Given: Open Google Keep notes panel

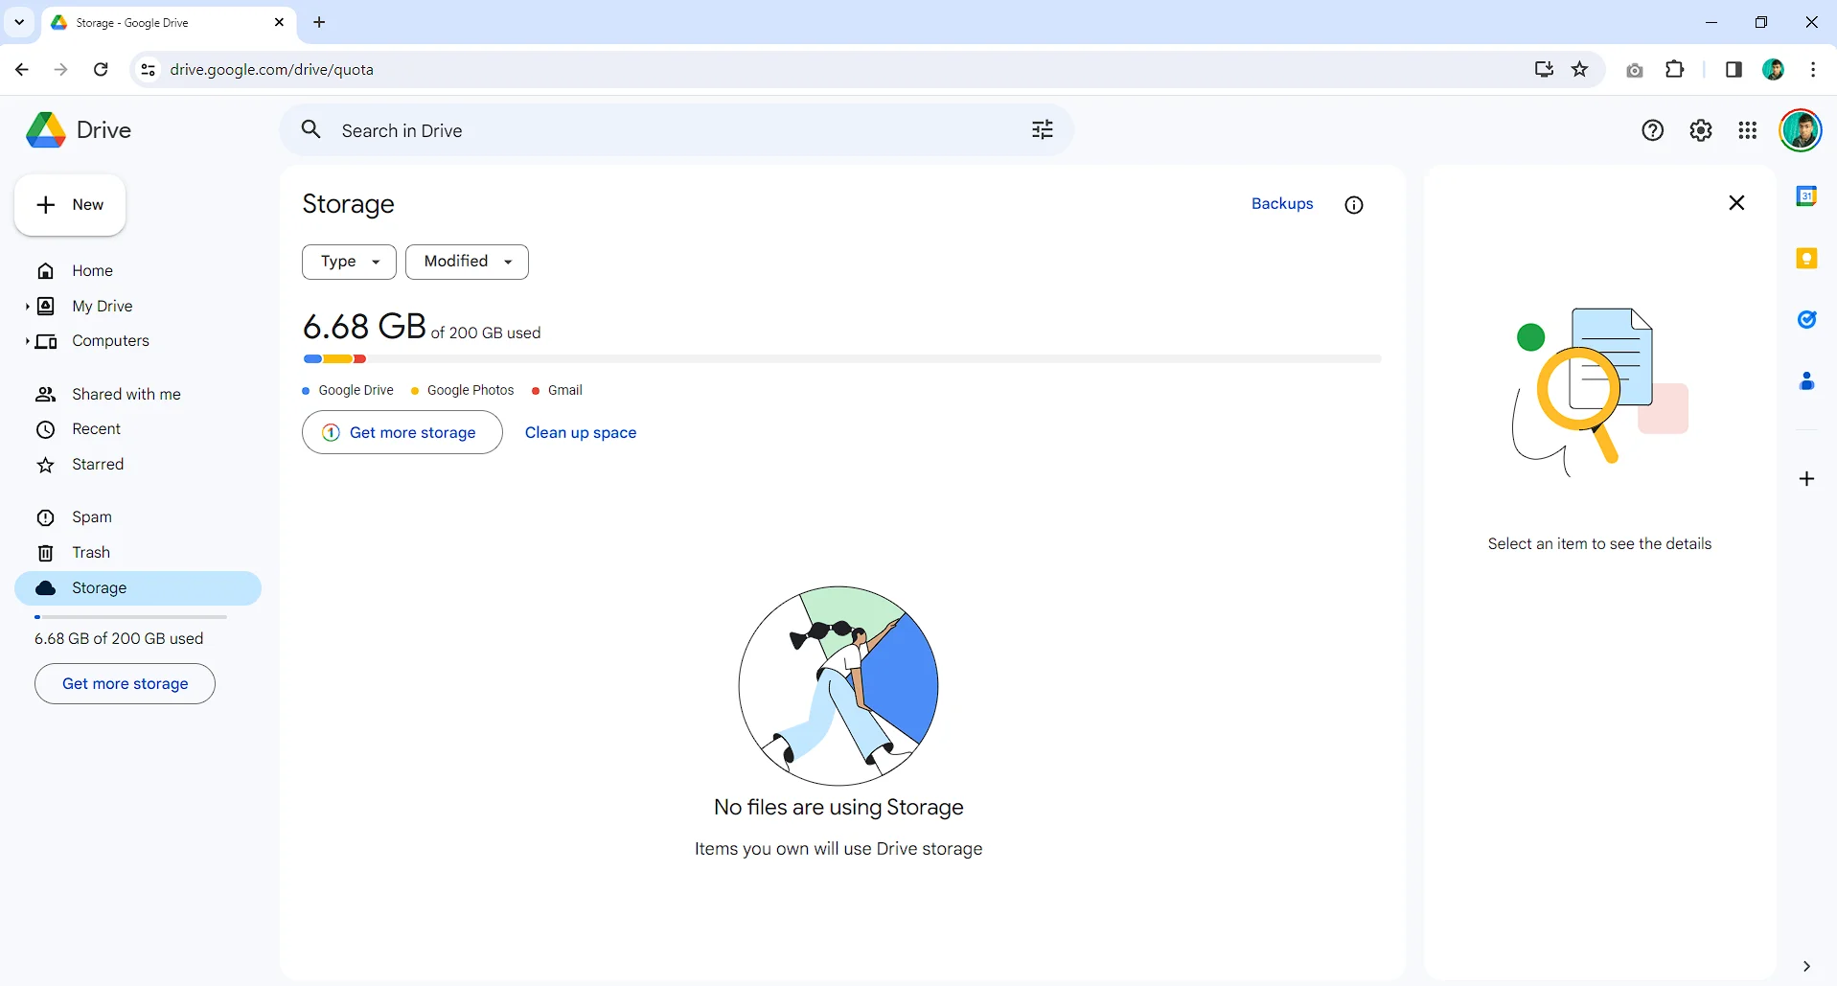Looking at the screenshot, I should click(x=1808, y=258).
